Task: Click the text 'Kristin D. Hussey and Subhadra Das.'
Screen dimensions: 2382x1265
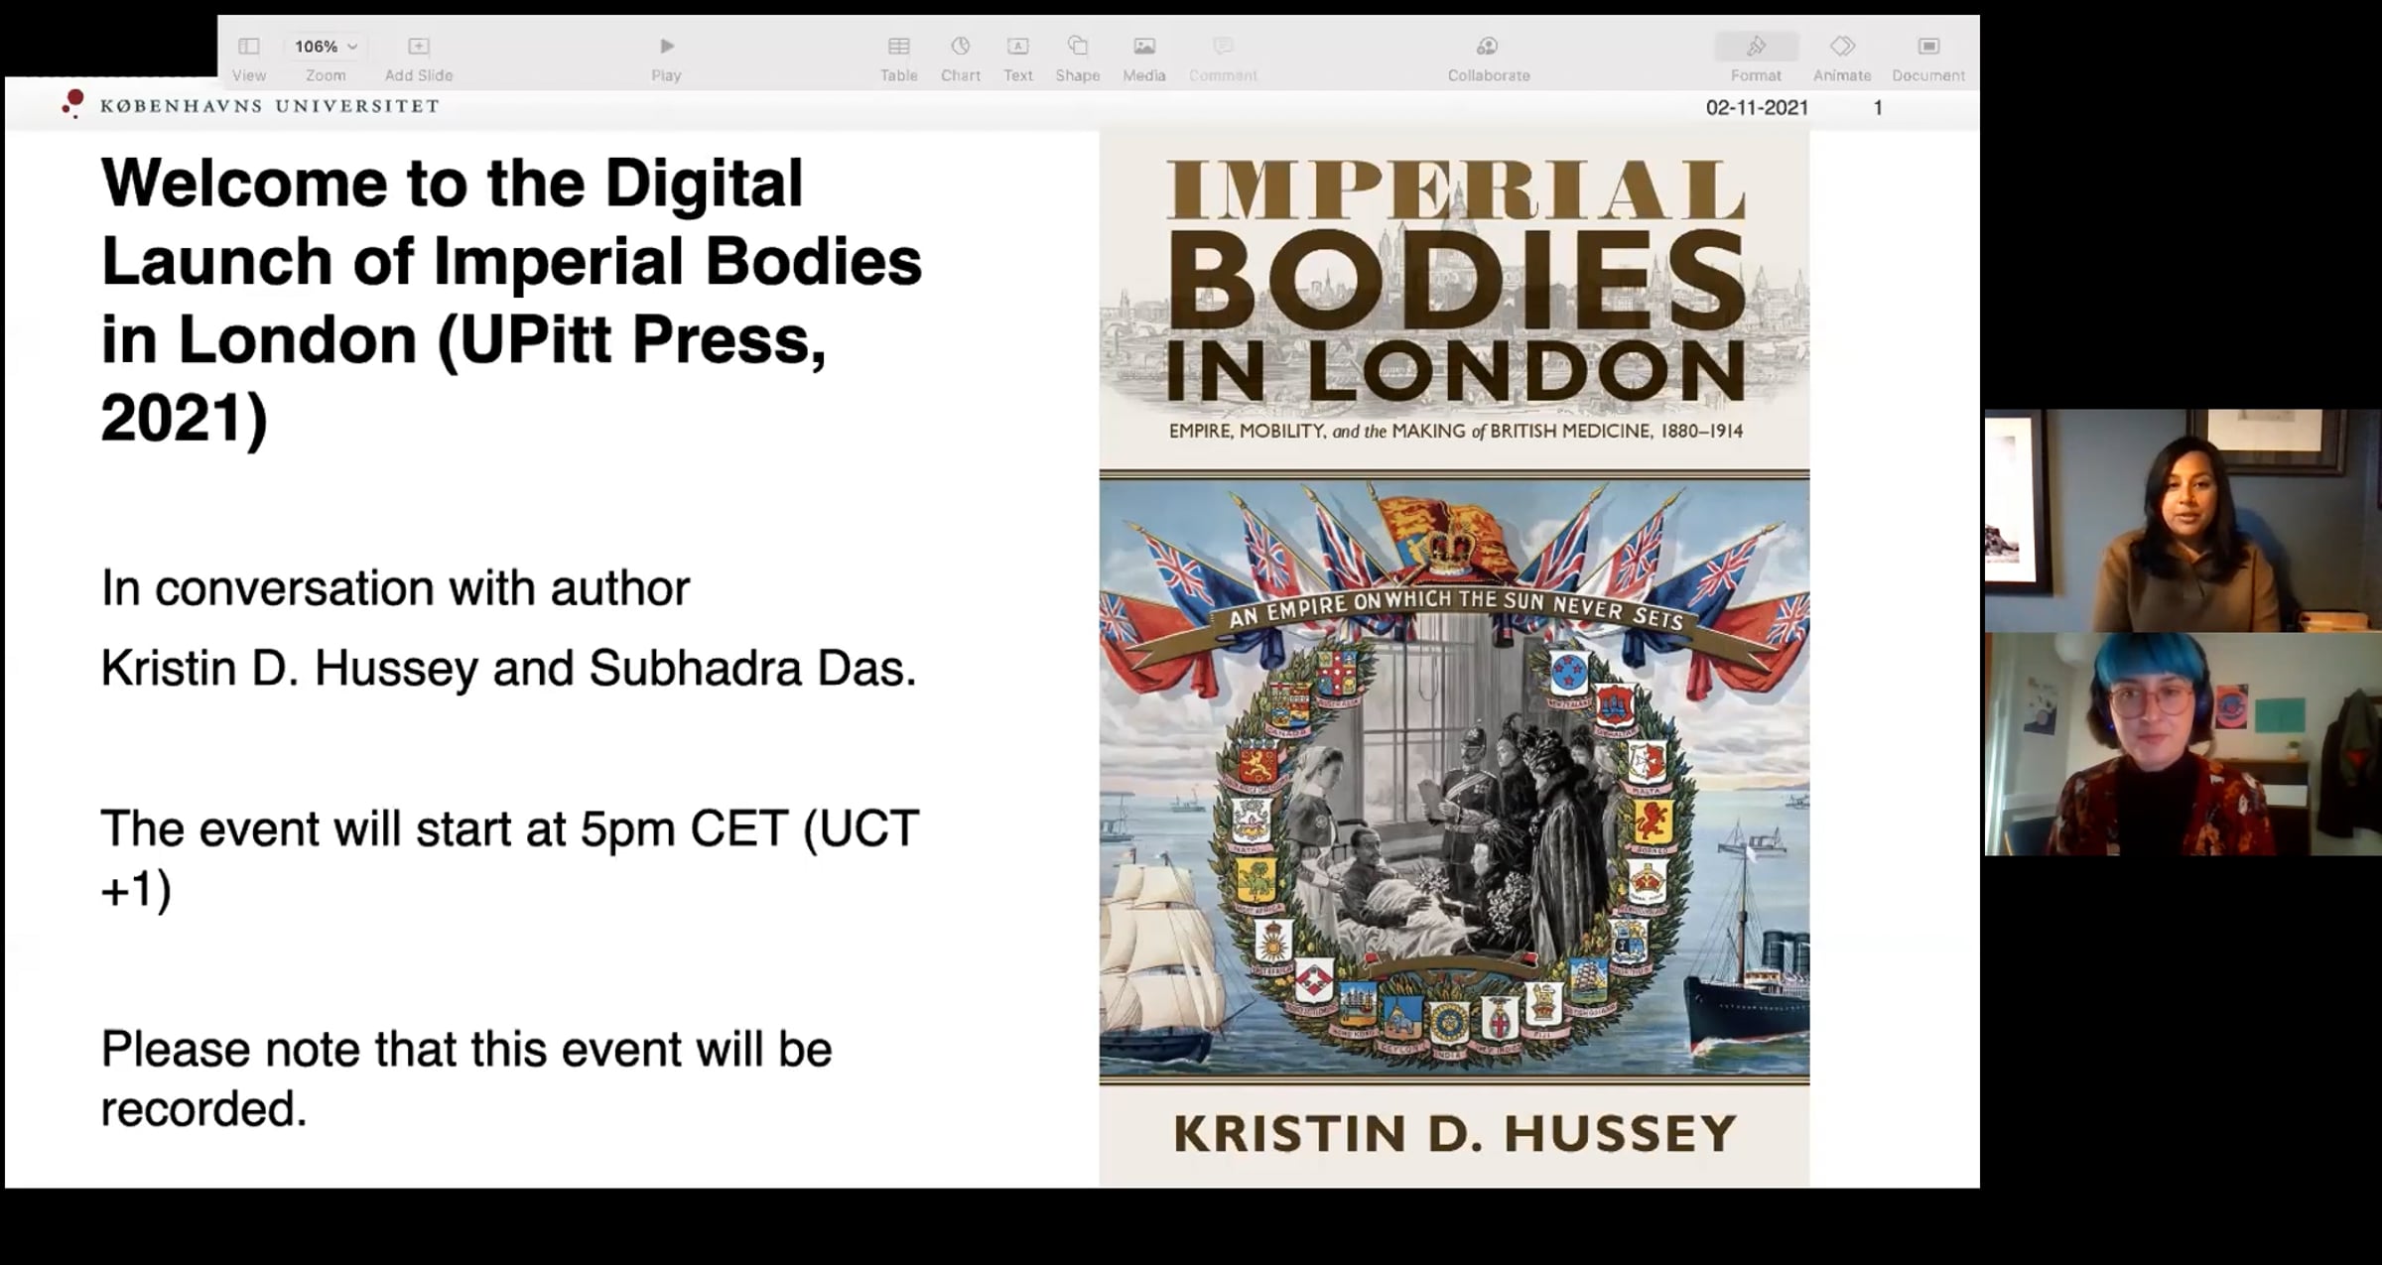Action: [508, 668]
